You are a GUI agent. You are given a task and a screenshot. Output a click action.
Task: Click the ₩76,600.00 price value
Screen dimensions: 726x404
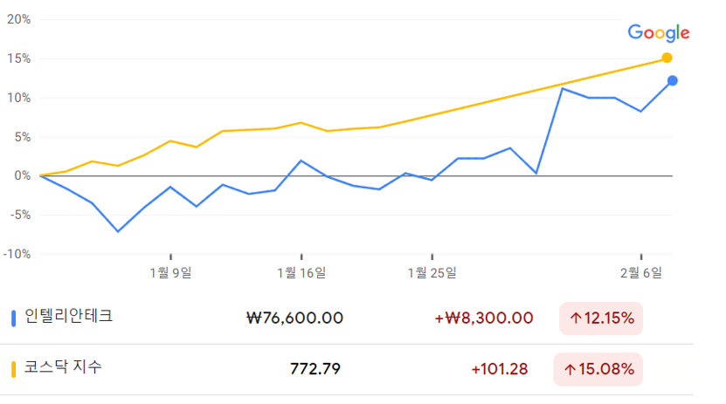click(294, 318)
